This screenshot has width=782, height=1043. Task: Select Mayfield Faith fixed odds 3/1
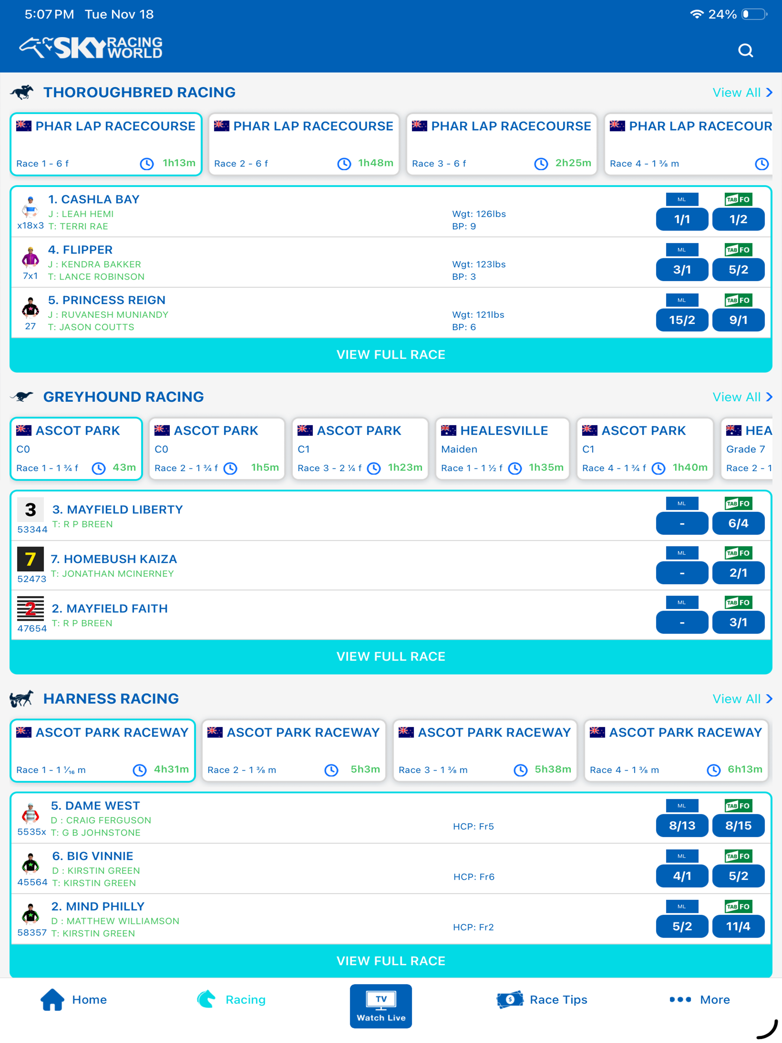coord(738,622)
